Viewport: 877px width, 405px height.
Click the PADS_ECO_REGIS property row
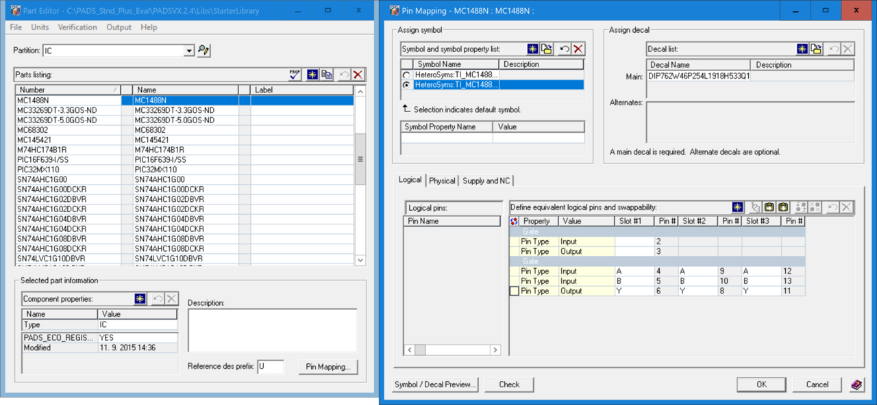pyautogui.click(x=99, y=338)
